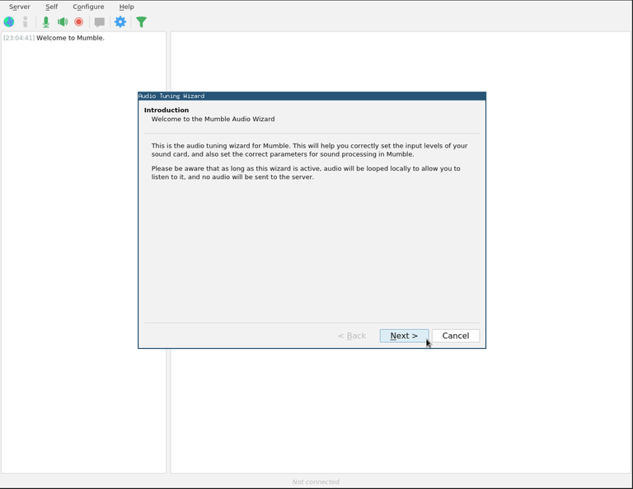Click the "Welcome to Mumble." log message

[x=70, y=38]
